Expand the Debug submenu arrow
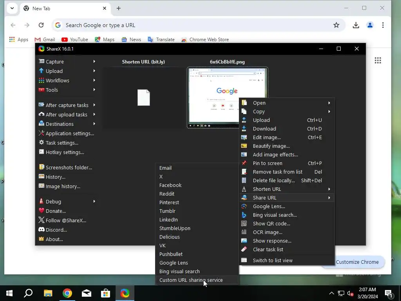Viewport: 401px width, 301px height. click(94, 201)
